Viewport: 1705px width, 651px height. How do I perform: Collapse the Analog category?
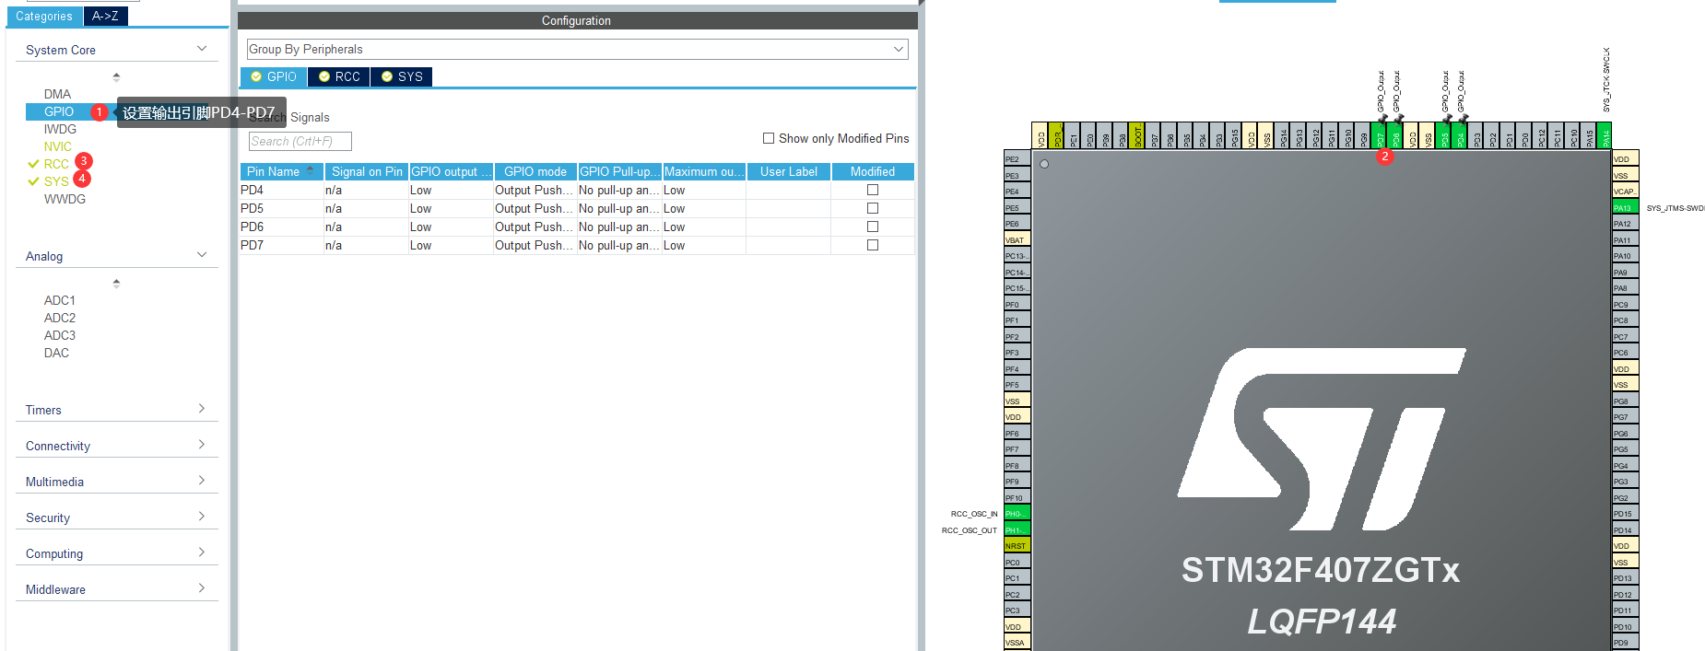202,255
